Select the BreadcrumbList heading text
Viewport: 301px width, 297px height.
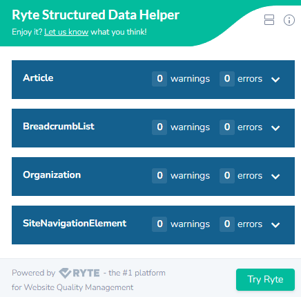click(x=59, y=127)
